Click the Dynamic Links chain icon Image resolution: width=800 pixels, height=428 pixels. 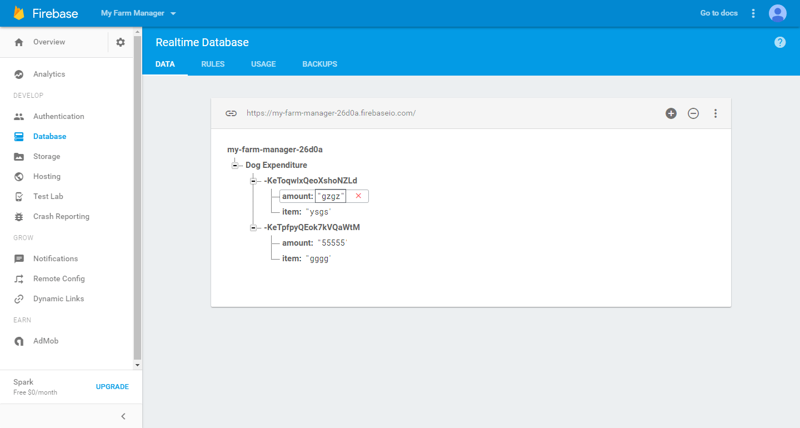pyautogui.click(x=19, y=299)
